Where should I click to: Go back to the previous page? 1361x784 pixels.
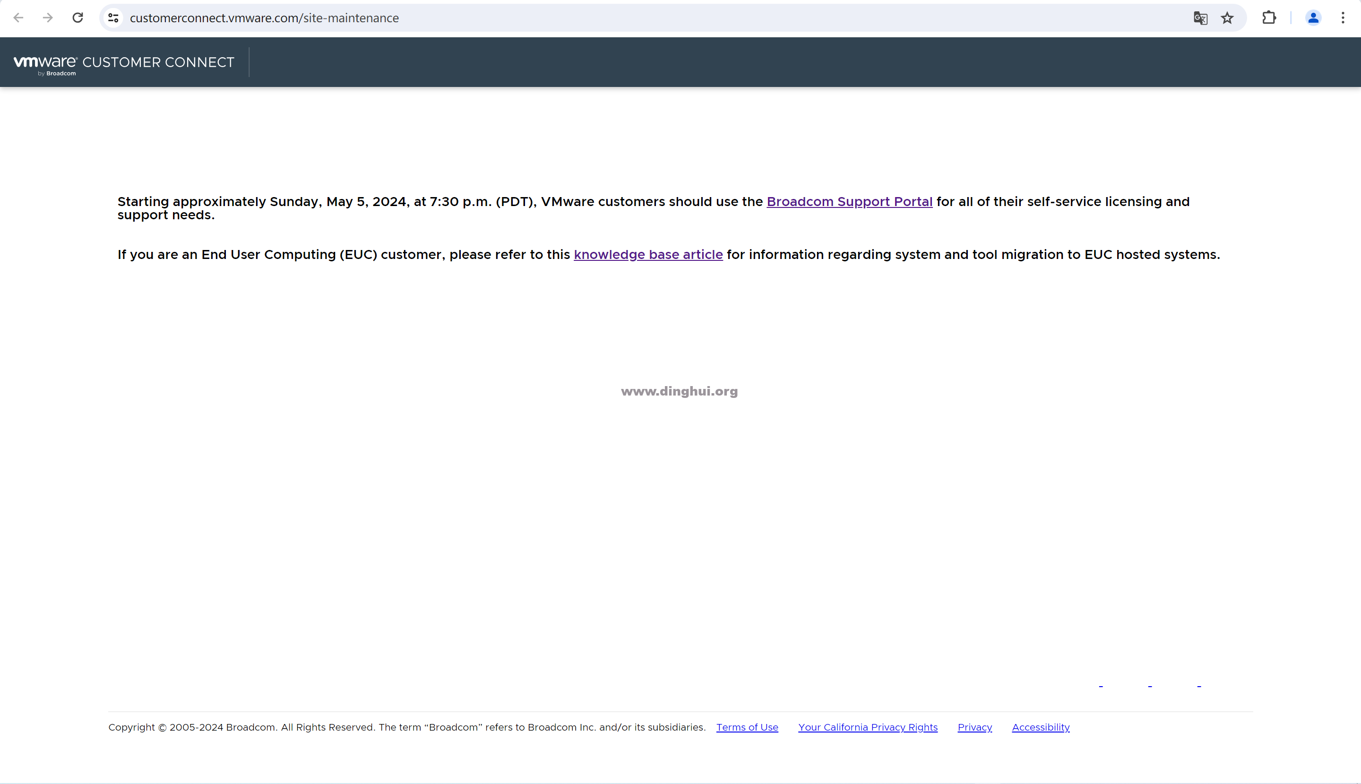(18, 18)
